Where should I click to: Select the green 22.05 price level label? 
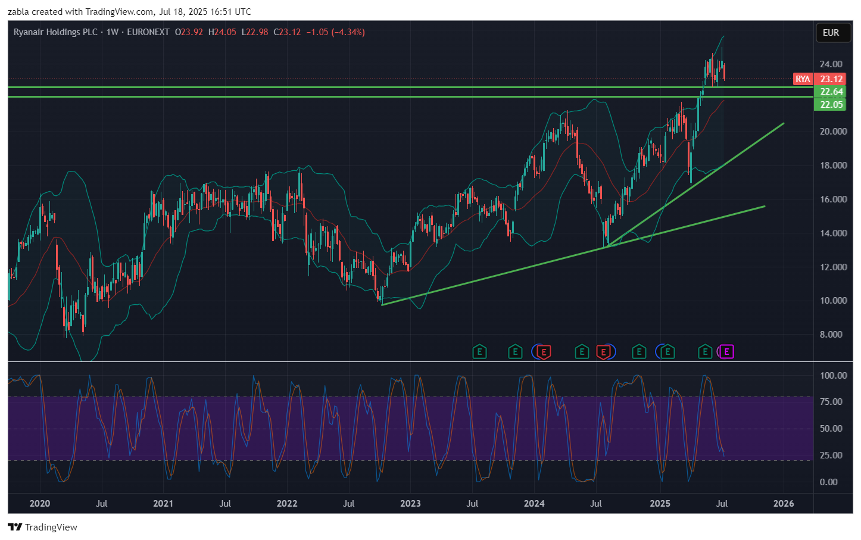pyautogui.click(x=831, y=105)
